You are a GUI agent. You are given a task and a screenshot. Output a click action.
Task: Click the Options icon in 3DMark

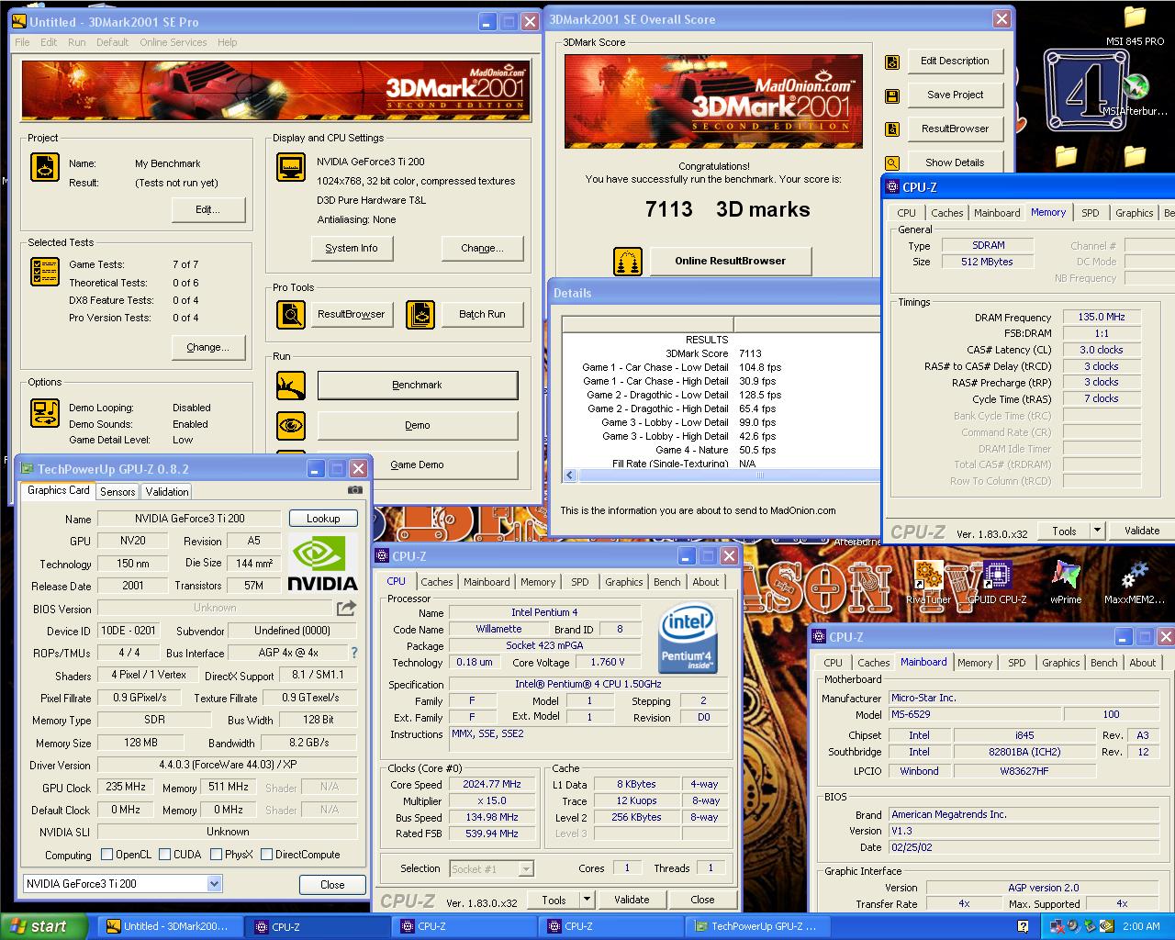click(x=44, y=414)
